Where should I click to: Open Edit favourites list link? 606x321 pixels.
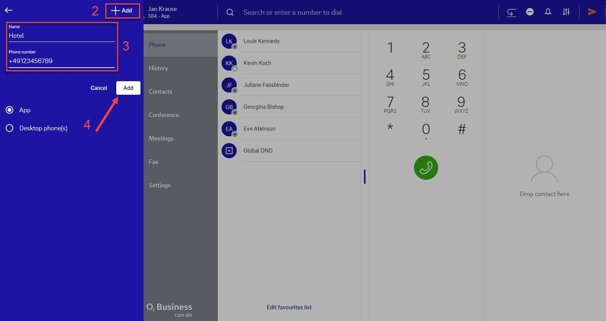coord(289,307)
